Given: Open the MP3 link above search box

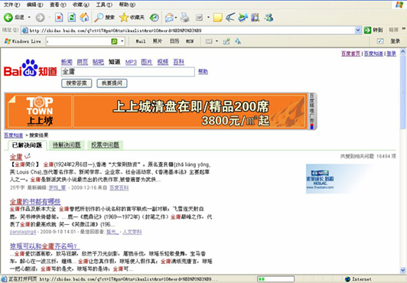Looking at the screenshot, I should coord(131,62).
